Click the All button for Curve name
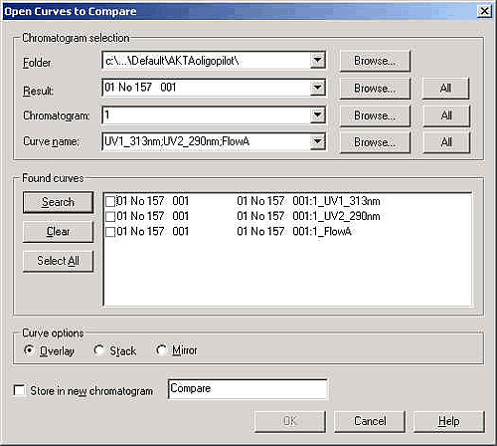 (446, 142)
